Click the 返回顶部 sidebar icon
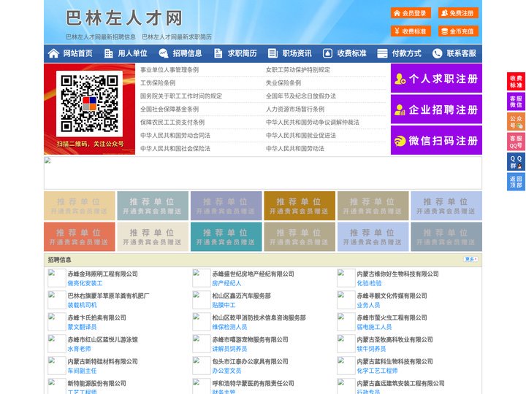 [516, 182]
